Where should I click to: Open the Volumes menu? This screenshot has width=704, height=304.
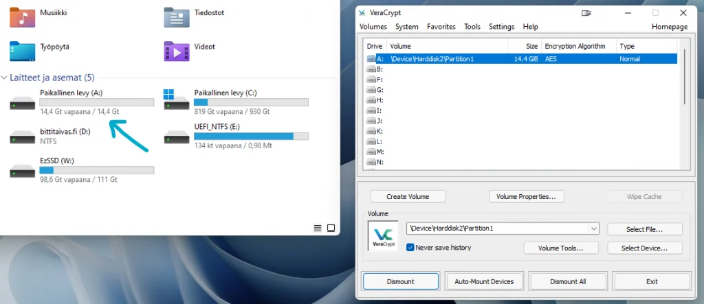click(x=373, y=27)
